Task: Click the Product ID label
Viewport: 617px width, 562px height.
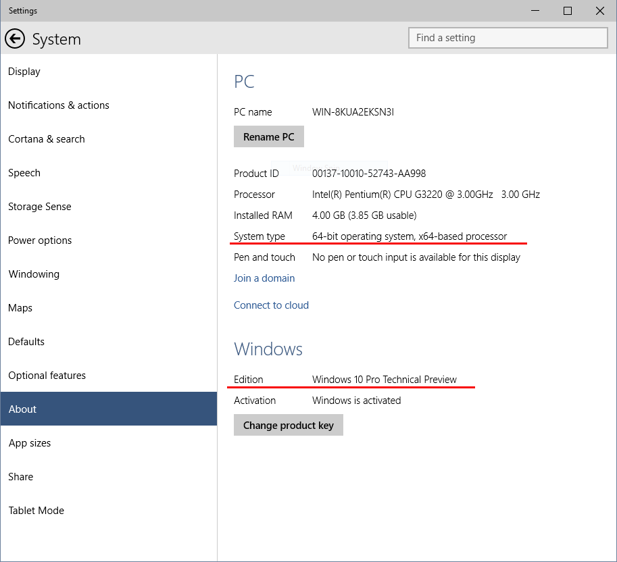Action: point(256,174)
